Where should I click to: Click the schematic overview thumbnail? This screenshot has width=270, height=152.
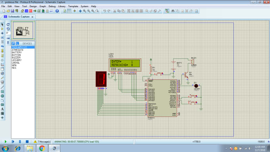click(23, 30)
